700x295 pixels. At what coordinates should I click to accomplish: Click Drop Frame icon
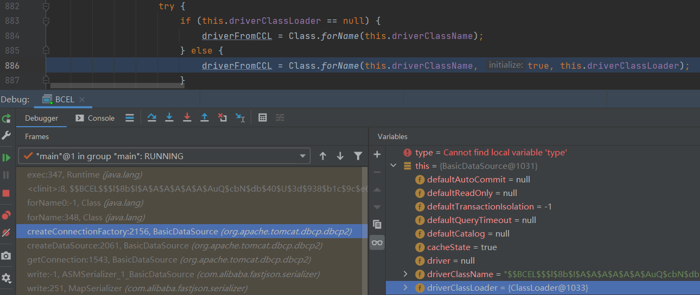point(222,117)
